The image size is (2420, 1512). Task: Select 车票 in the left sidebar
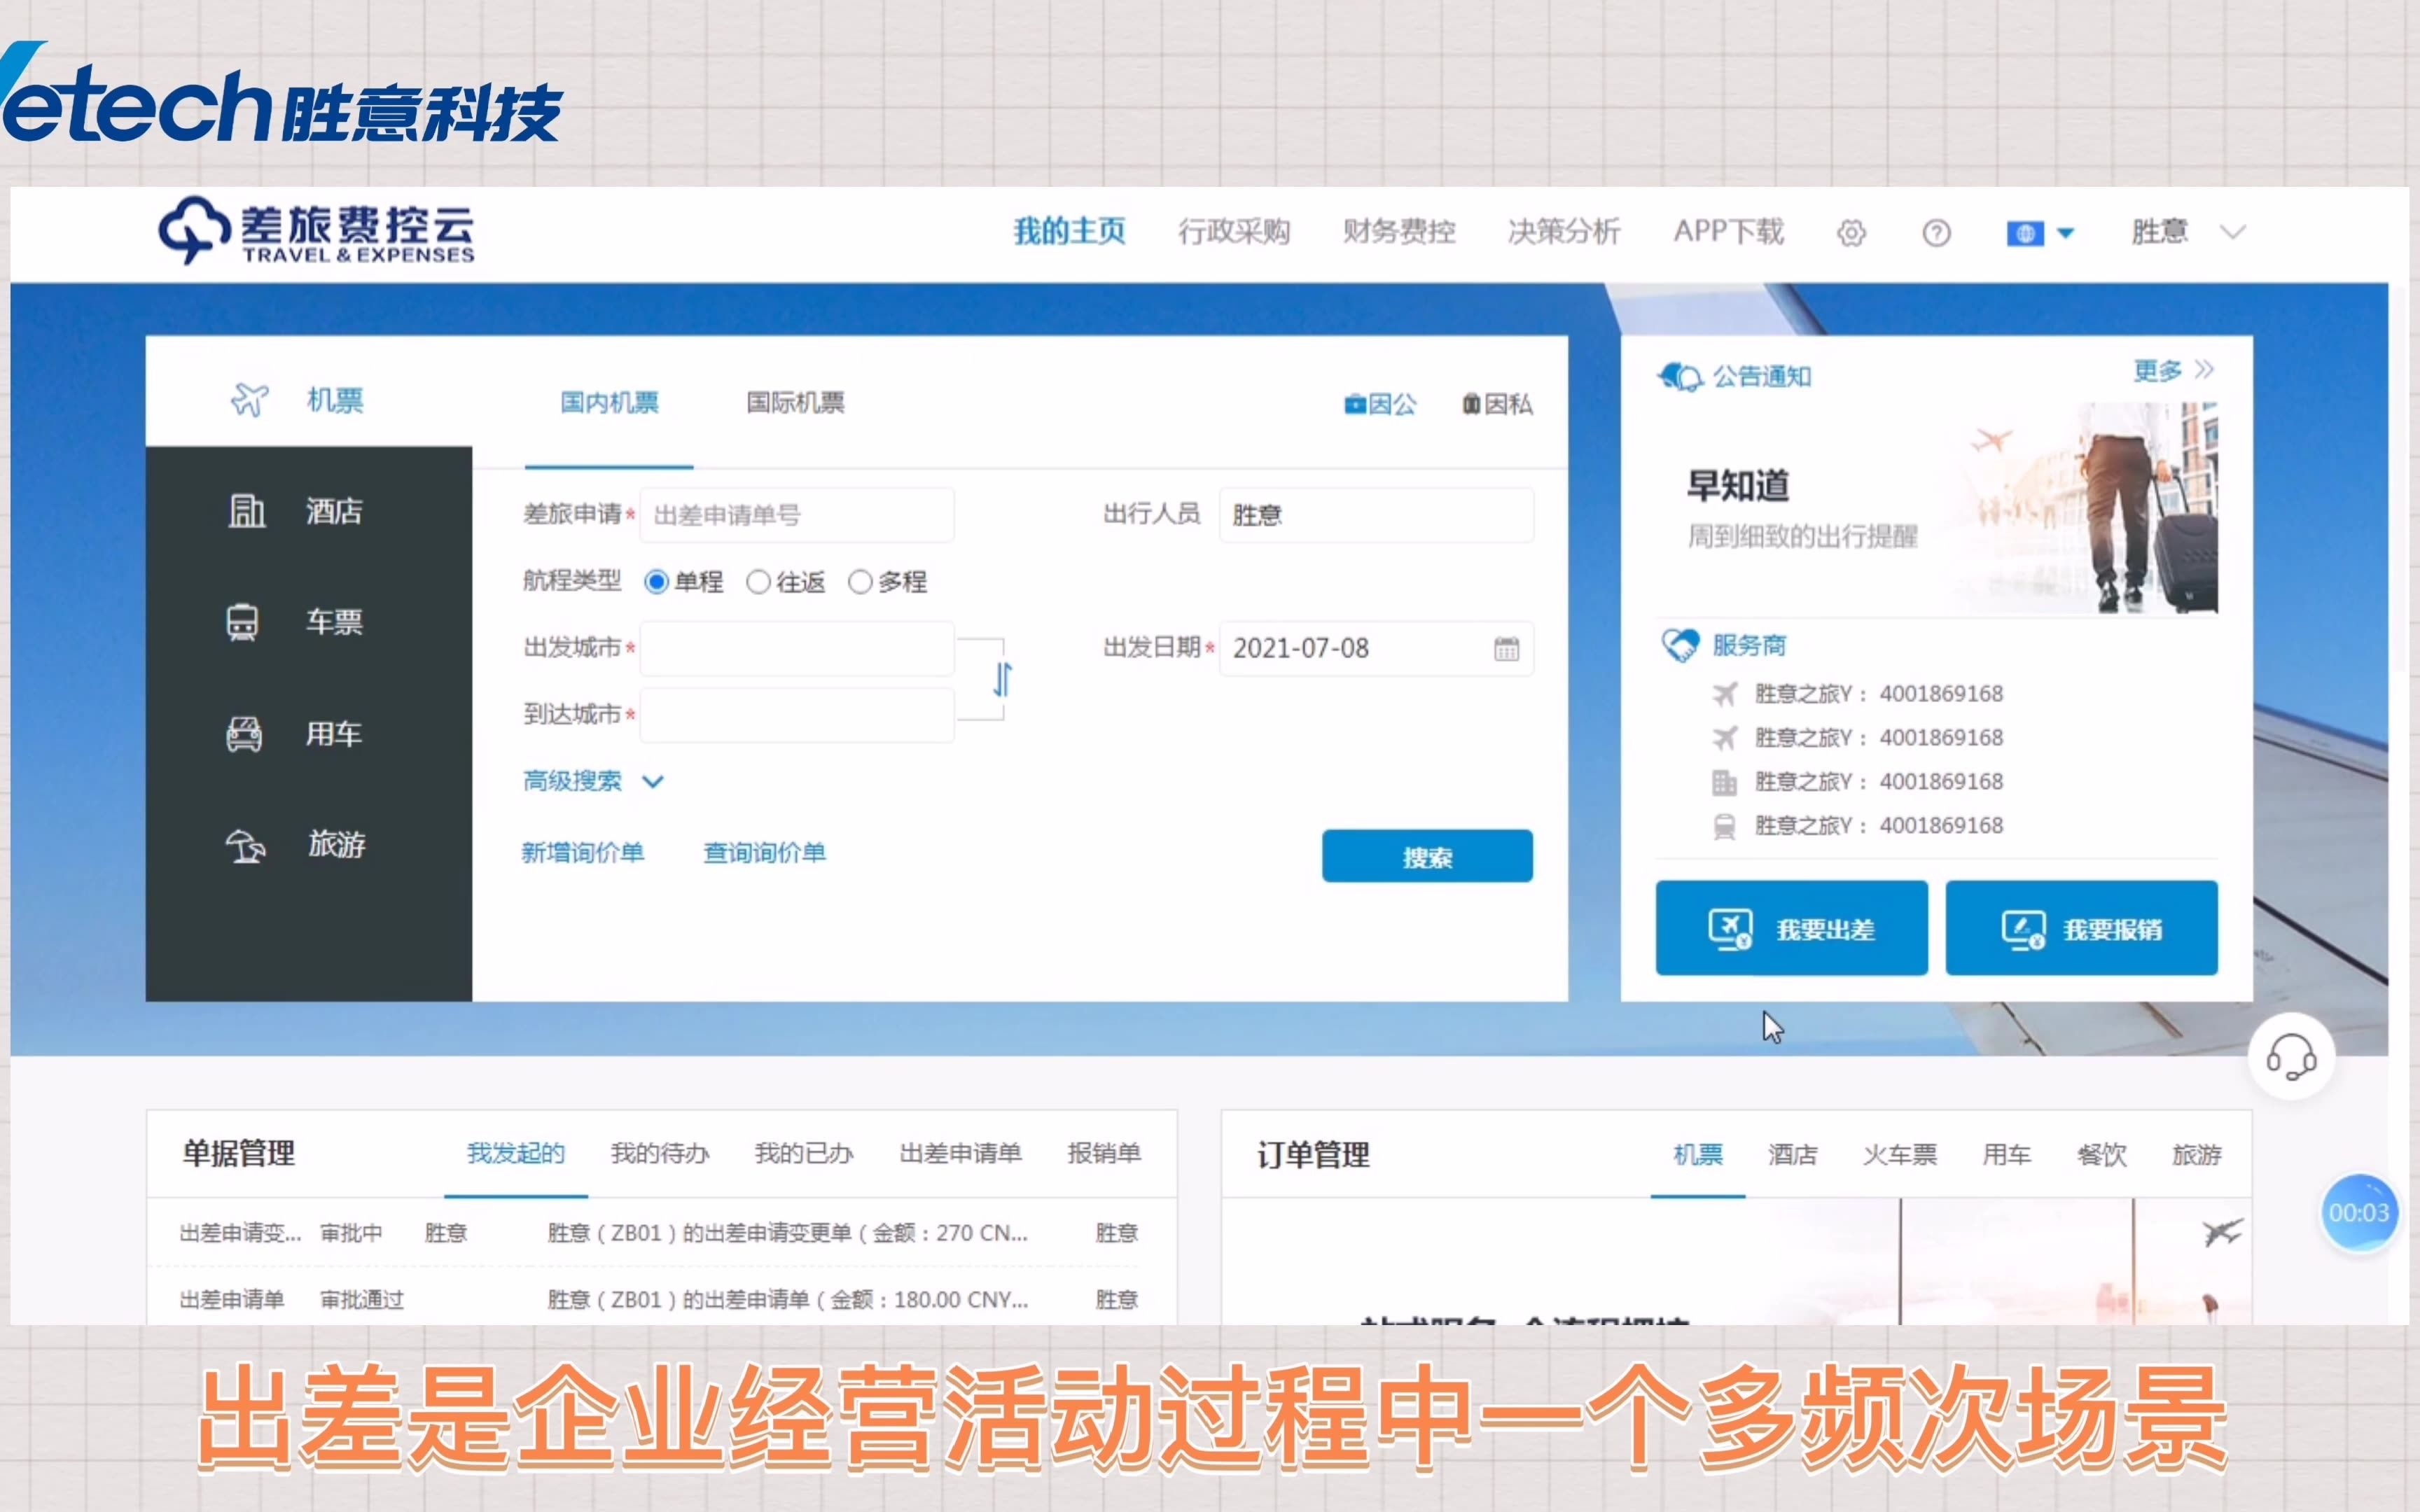click(x=308, y=622)
